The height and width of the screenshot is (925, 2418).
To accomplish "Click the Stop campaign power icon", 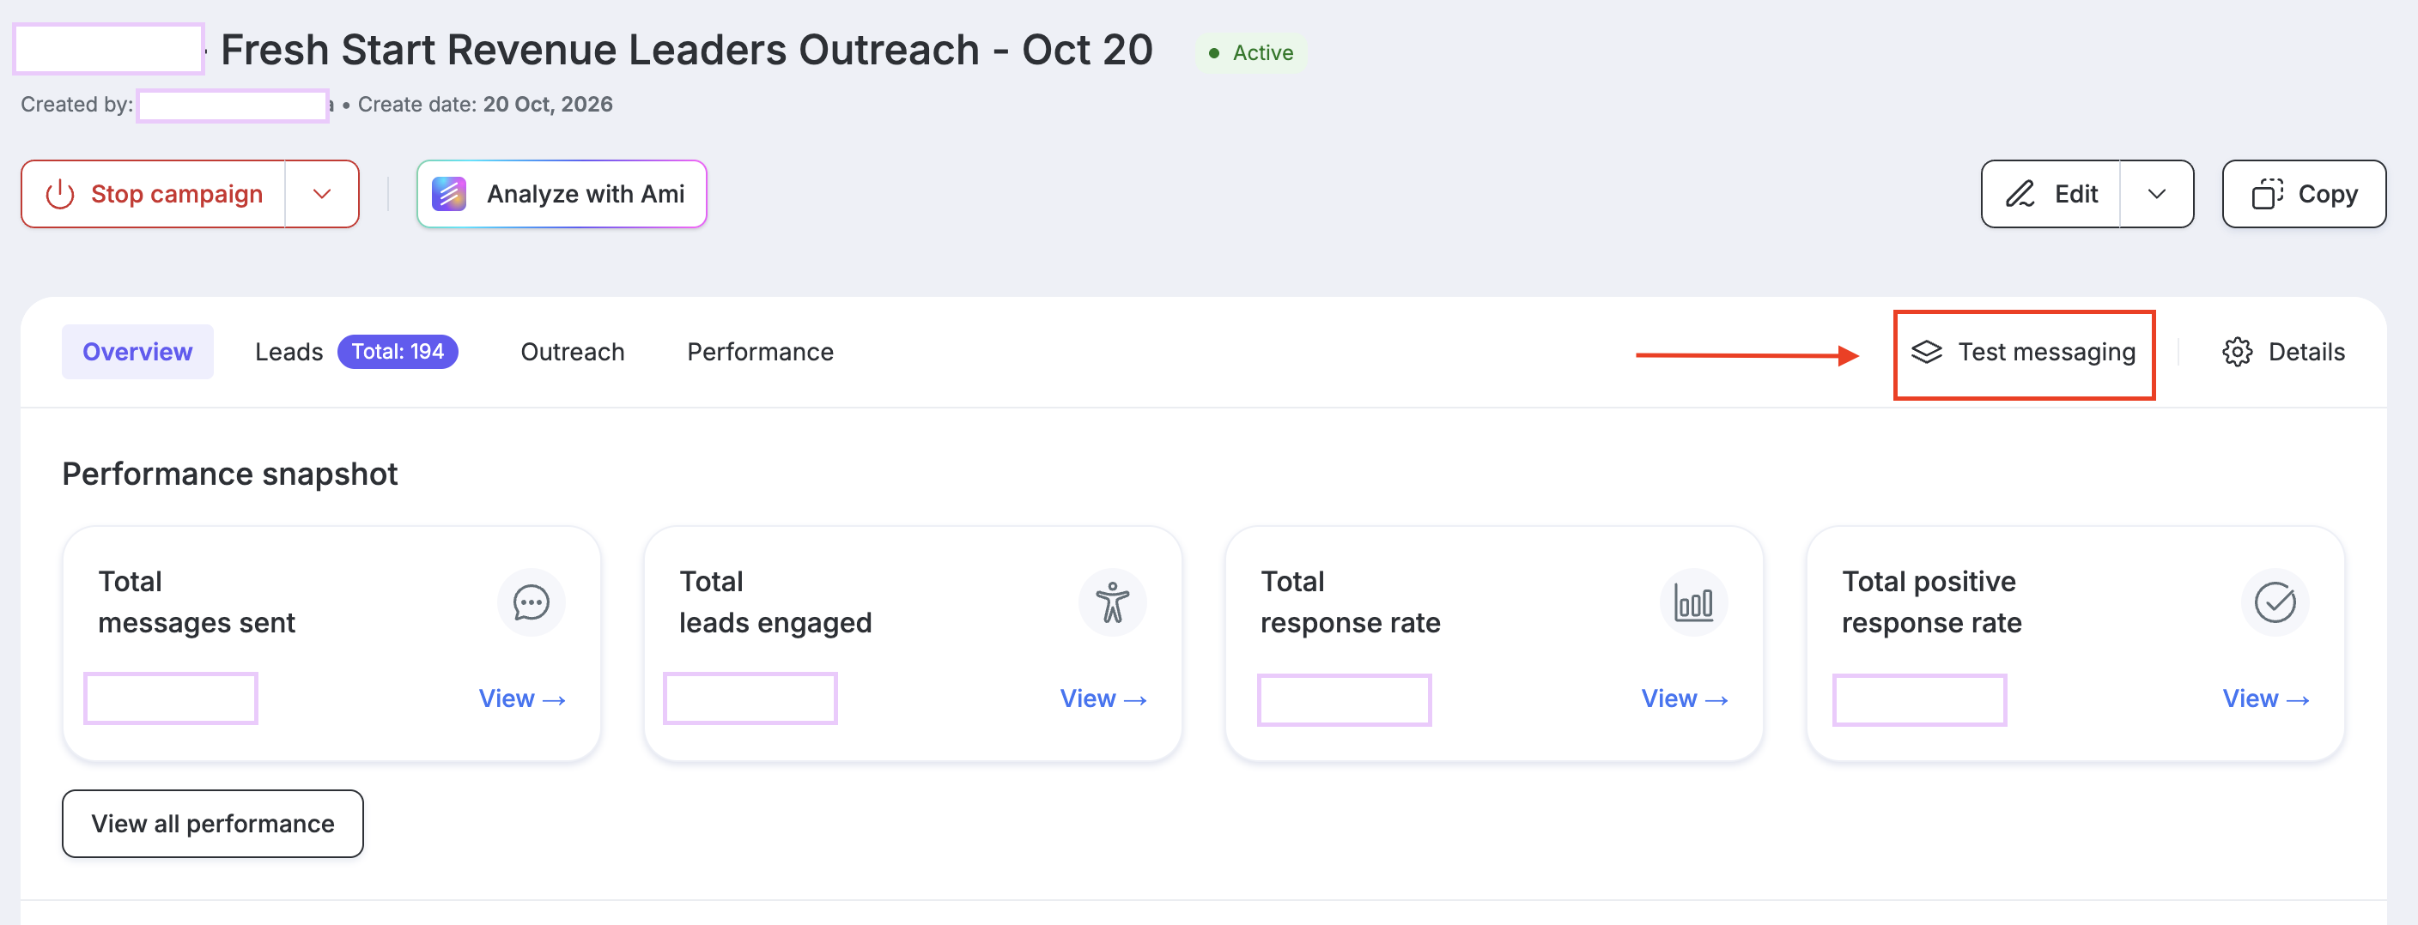I will pyautogui.click(x=60, y=194).
